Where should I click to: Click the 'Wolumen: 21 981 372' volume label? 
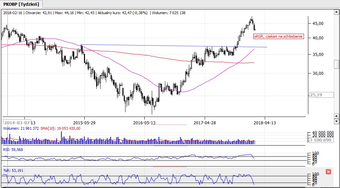point(21,128)
